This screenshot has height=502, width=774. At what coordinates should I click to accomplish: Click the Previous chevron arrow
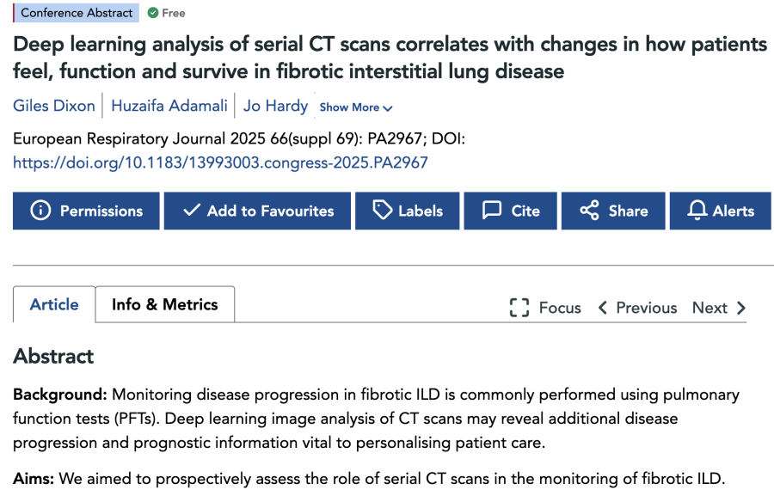pos(603,307)
